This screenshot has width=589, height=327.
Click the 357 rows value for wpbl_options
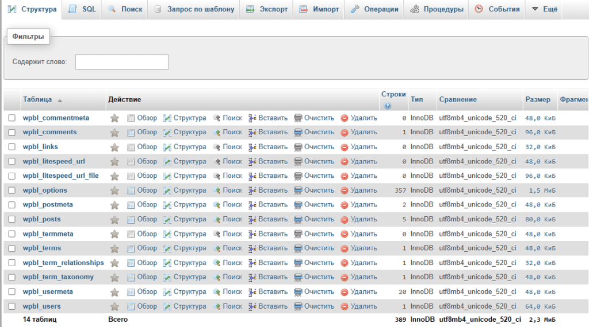click(x=400, y=190)
